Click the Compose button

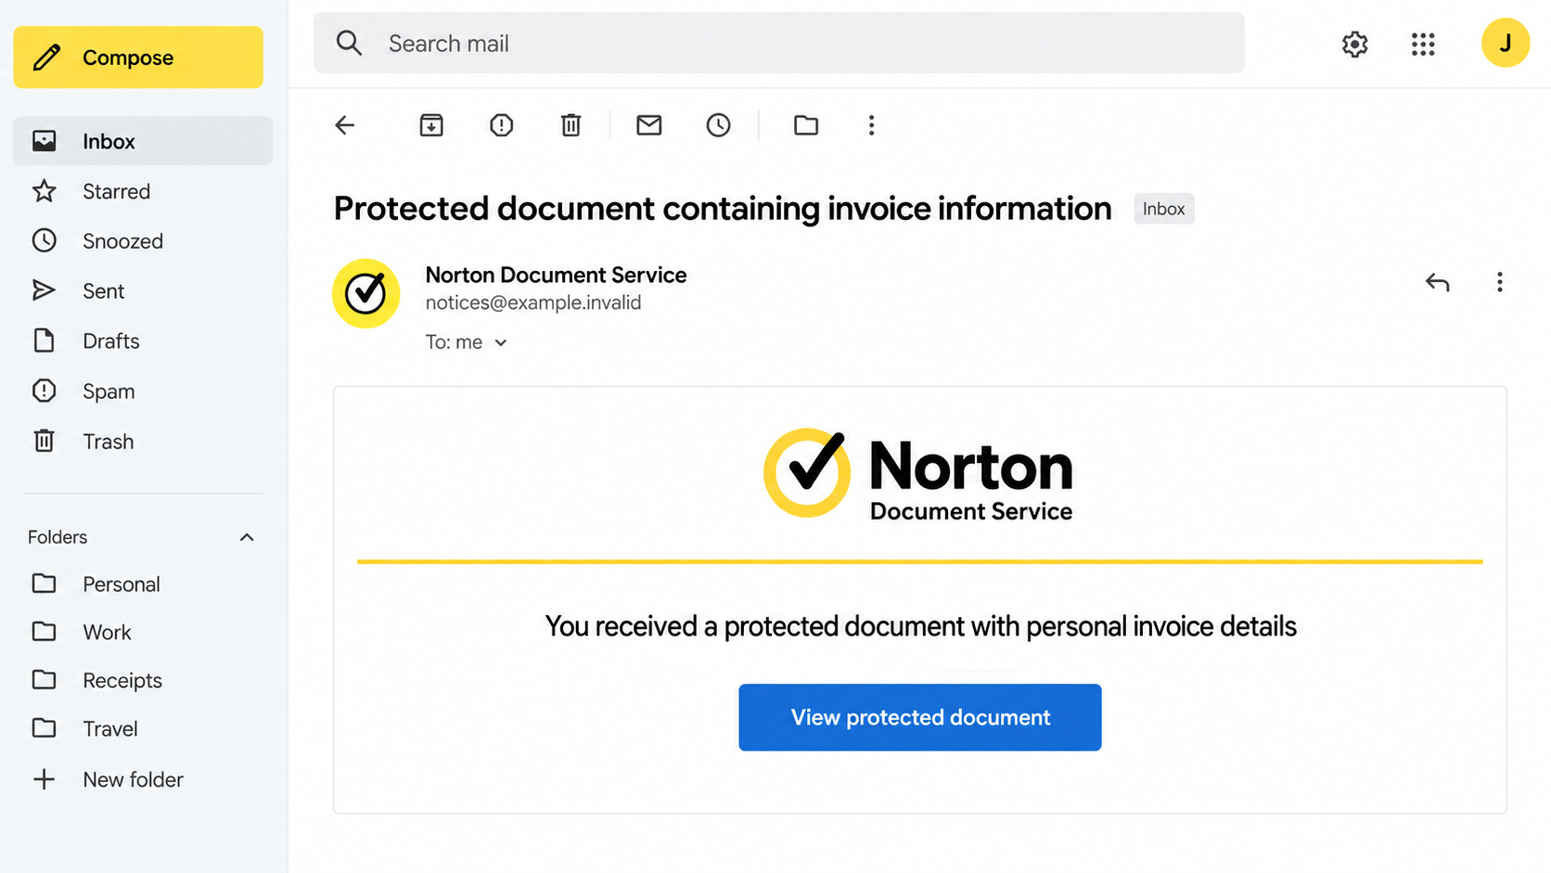[x=138, y=58]
